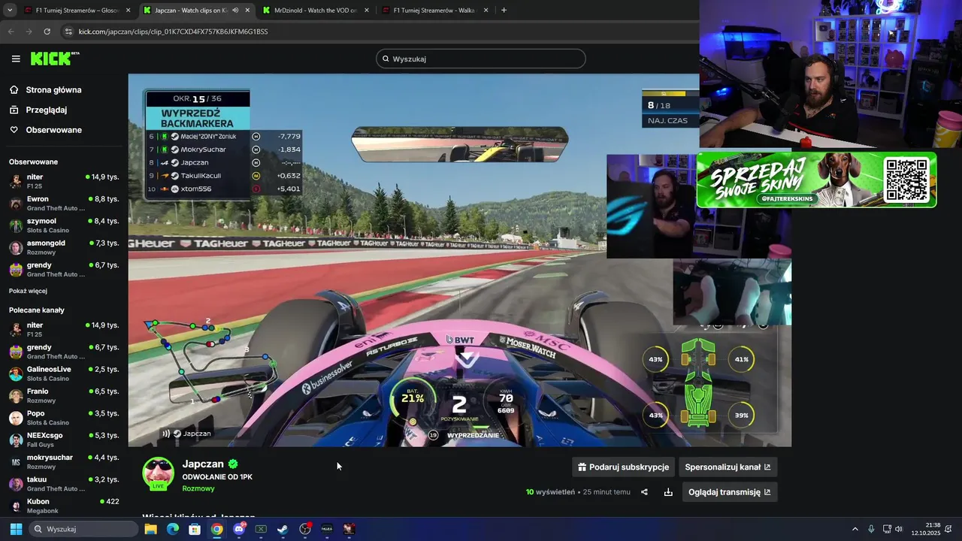Expand Pokaż więcej in followed list
962x541 pixels.
28,291
